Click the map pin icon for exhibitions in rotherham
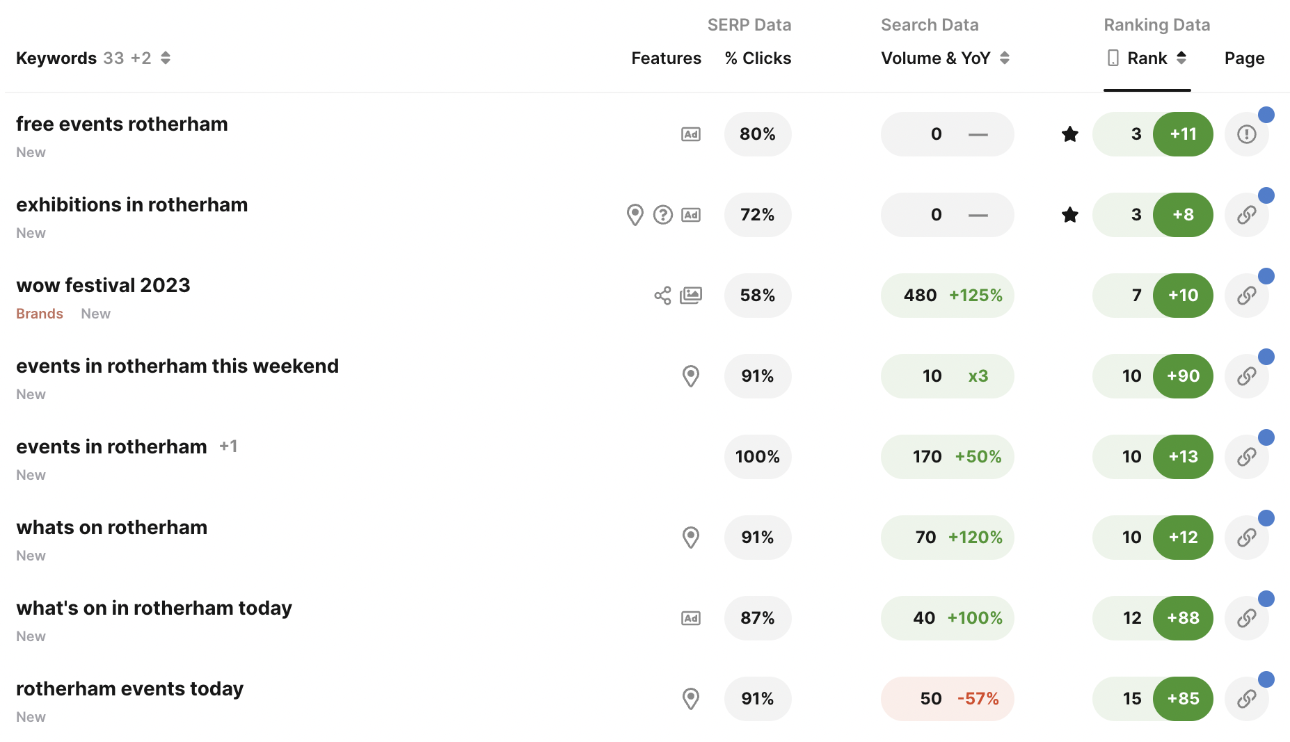This screenshot has width=1290, height=742. [635, 215]
